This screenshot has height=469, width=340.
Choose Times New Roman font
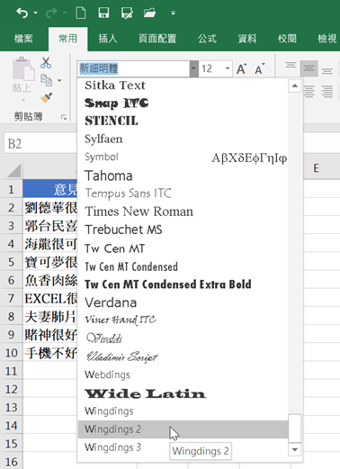pos(183,212)
